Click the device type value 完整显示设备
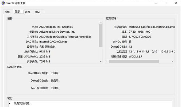Image resolution: width=181 pixels, height=107 pixels. [x=47, y=47]
